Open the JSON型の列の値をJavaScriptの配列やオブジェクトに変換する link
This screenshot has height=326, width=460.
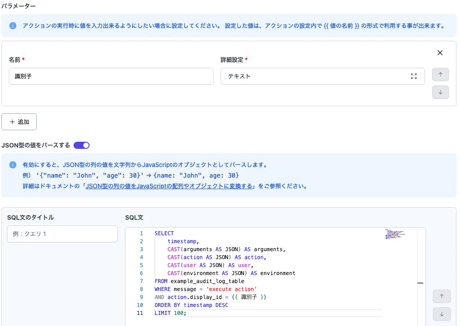pos(169,186)
